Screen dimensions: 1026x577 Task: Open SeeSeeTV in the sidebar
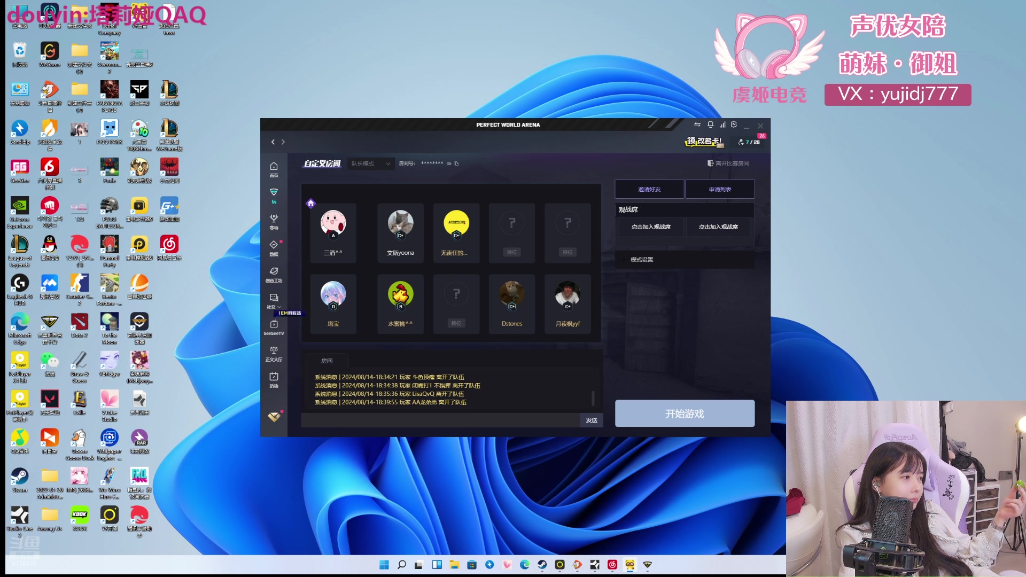point(274,328)
